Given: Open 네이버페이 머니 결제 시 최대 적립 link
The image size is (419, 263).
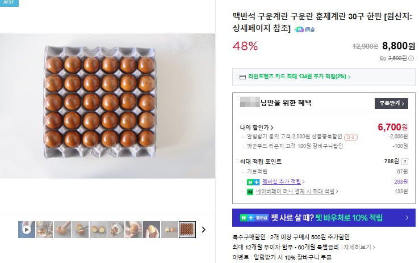Looking at the screenshot, I should (x=296, y=192).
